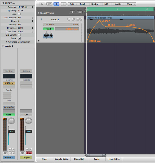Click the Link chain icon in toolbar
The image size is (155, 163).
coord(48,4)
